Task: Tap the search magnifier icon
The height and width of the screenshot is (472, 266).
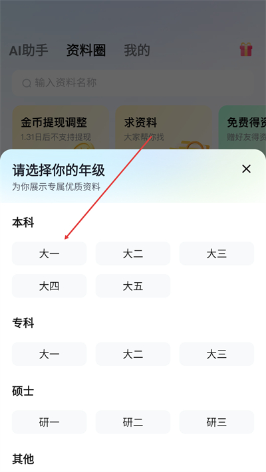Action: pyautogui.click(x=27, y=83)
